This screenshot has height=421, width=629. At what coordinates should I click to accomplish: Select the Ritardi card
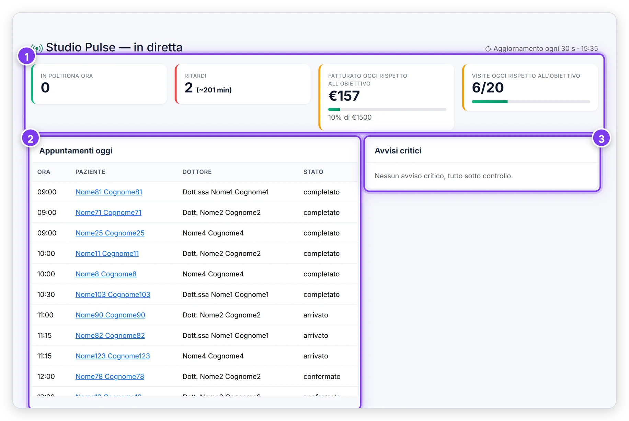pos(243,84)
